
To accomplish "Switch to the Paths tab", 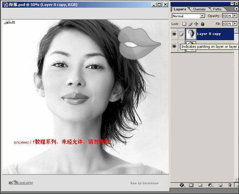I will pos(217,9).
